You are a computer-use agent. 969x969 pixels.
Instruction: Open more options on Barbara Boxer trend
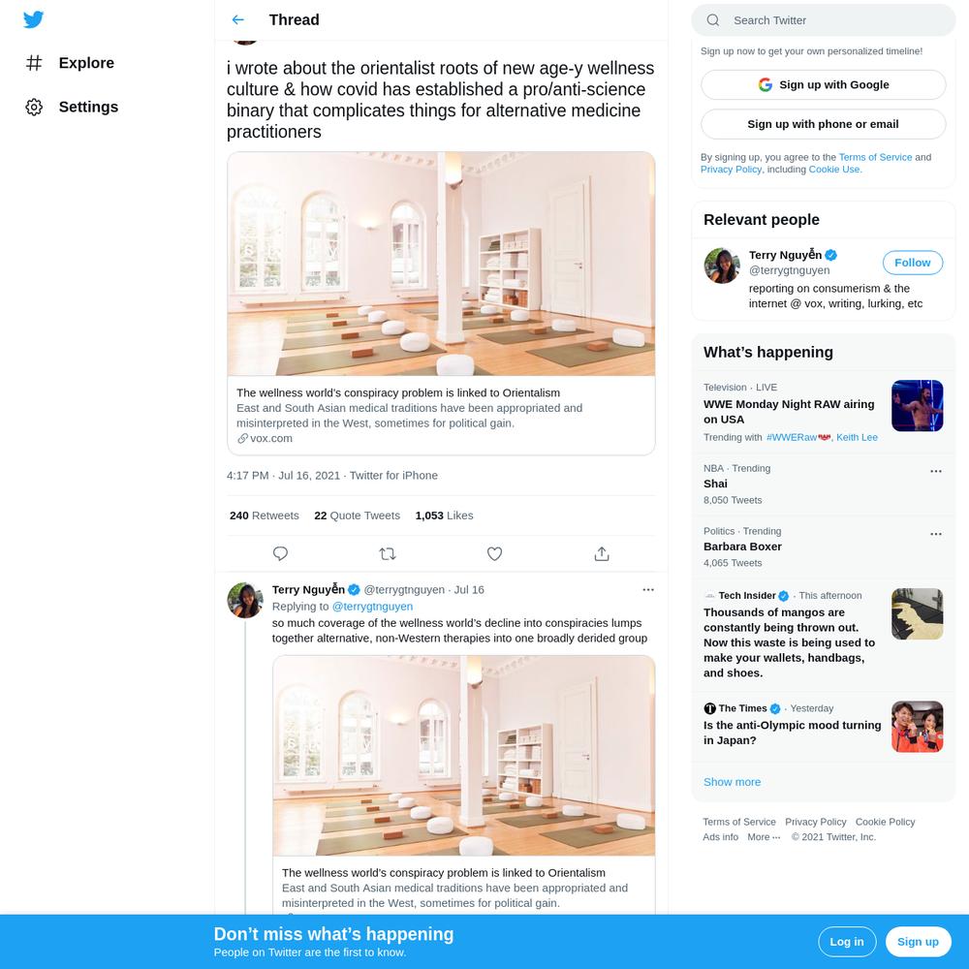coord(936,534)
